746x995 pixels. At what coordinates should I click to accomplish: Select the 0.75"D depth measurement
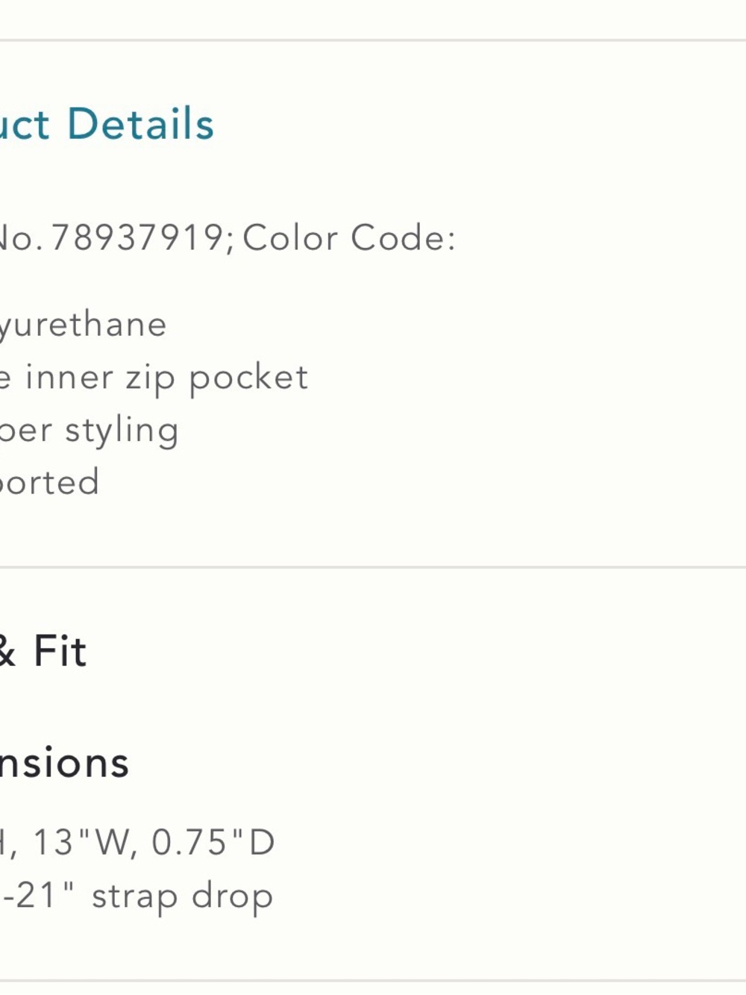[x=213, y=842]
